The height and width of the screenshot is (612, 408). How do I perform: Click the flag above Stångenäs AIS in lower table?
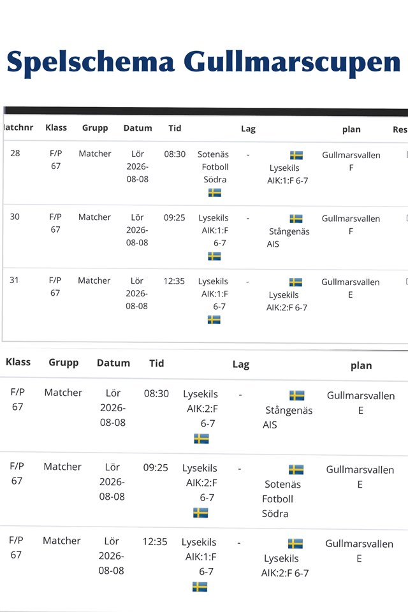pos(296,395)
